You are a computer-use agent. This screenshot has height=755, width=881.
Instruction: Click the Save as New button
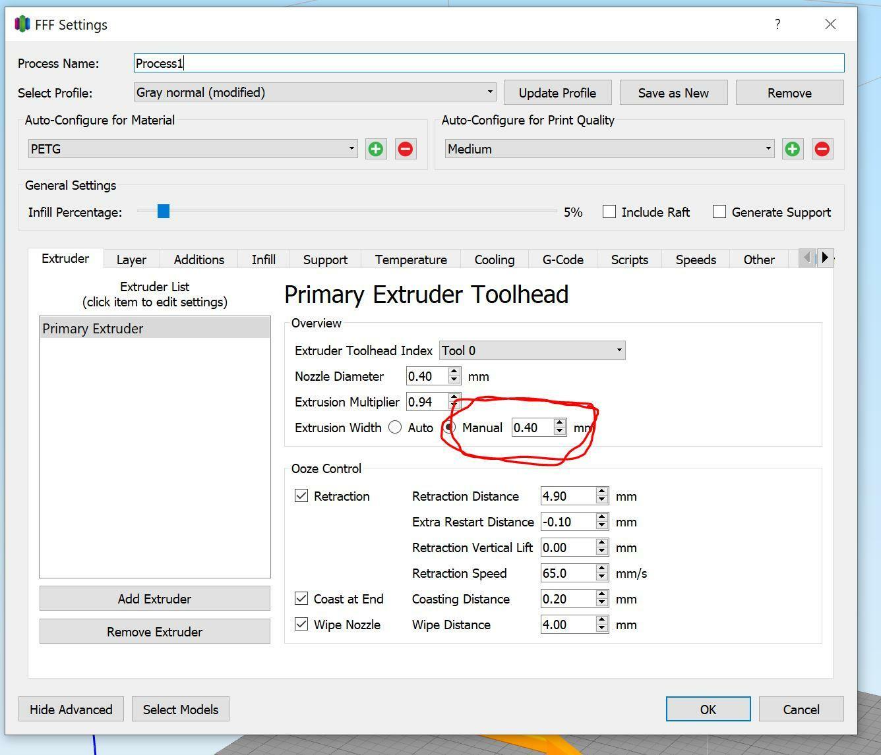[673, 92]
